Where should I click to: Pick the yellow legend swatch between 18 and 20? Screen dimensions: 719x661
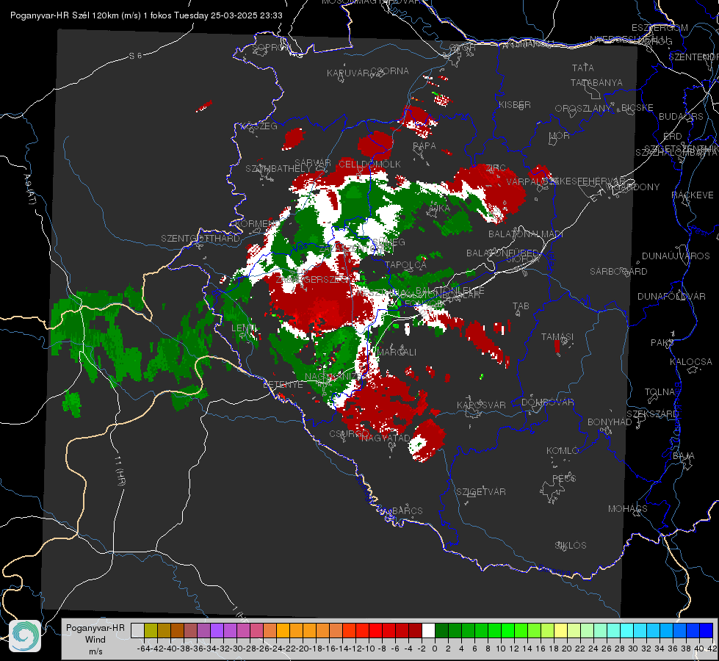pos(561,630)
